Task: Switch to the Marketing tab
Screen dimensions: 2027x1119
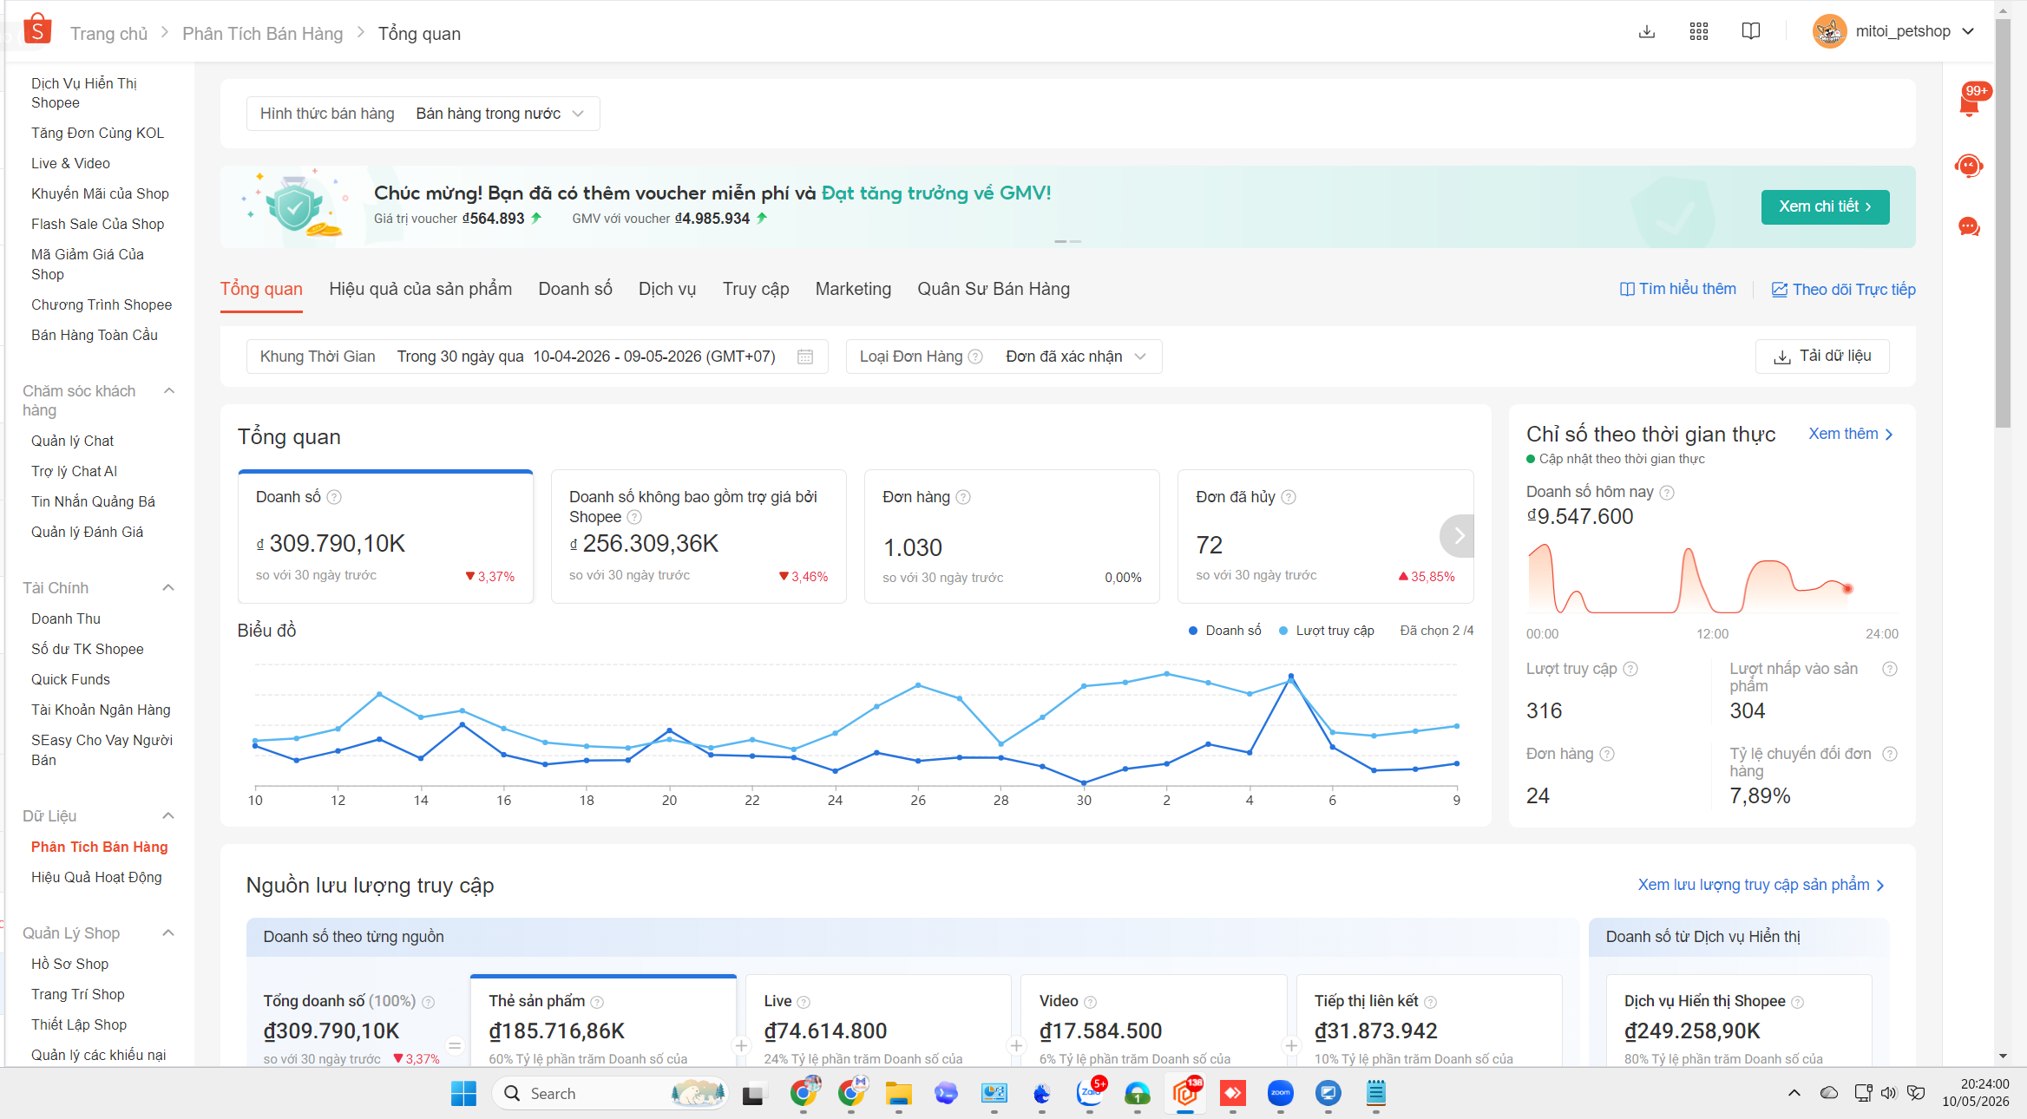Action: pos(853,289)
